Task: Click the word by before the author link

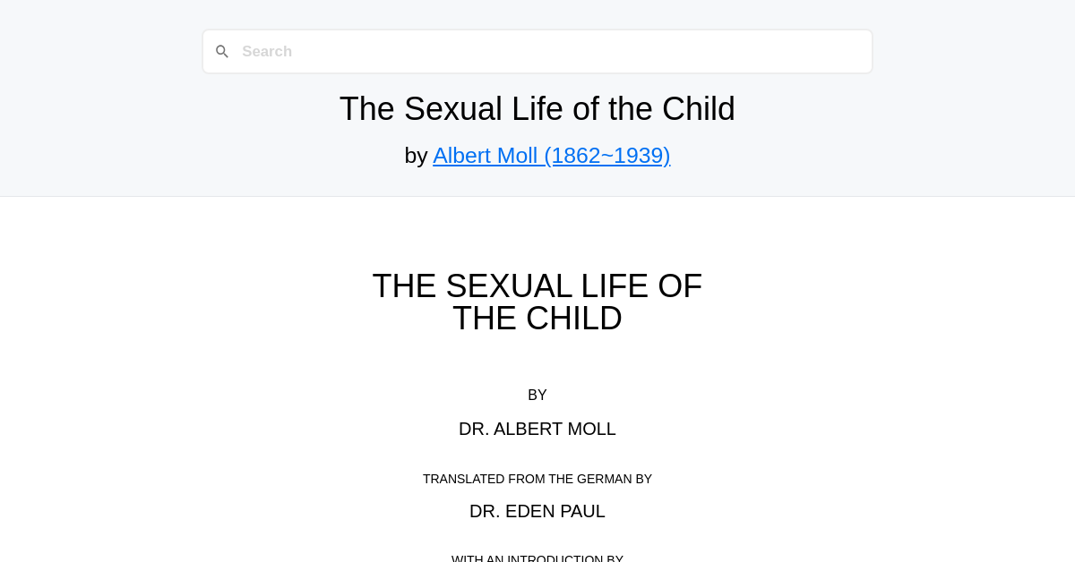Action: pos(417,155)
